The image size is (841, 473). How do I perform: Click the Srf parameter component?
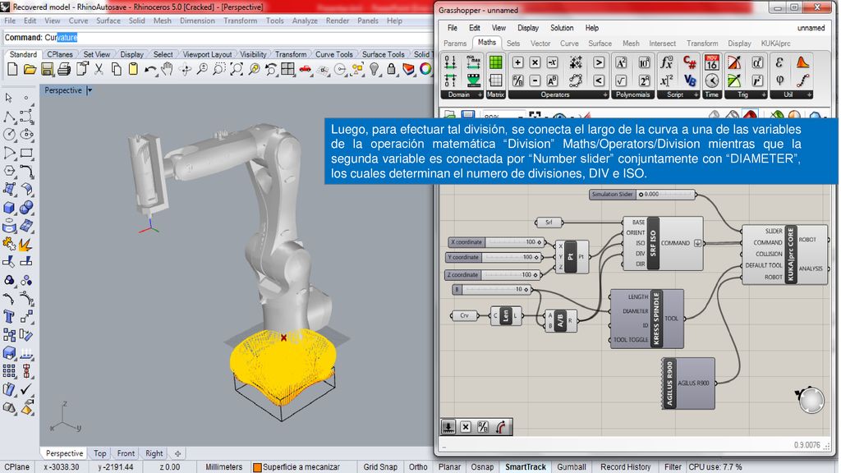pyautogui.click(x=548, y=222)
